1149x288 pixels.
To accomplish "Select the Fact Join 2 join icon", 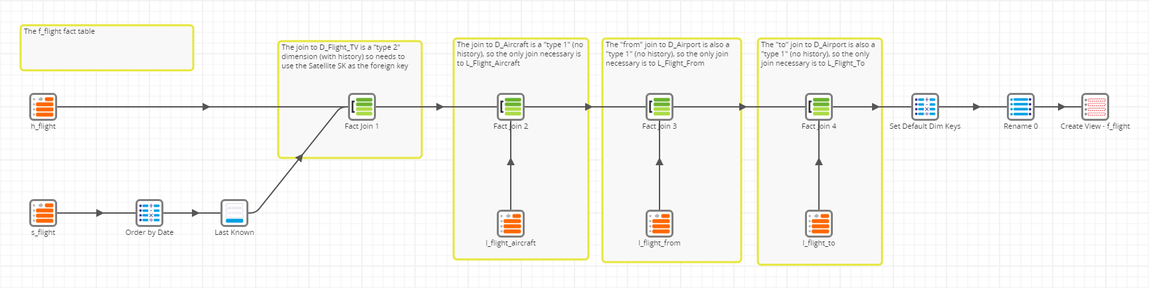I will point(511,107).
